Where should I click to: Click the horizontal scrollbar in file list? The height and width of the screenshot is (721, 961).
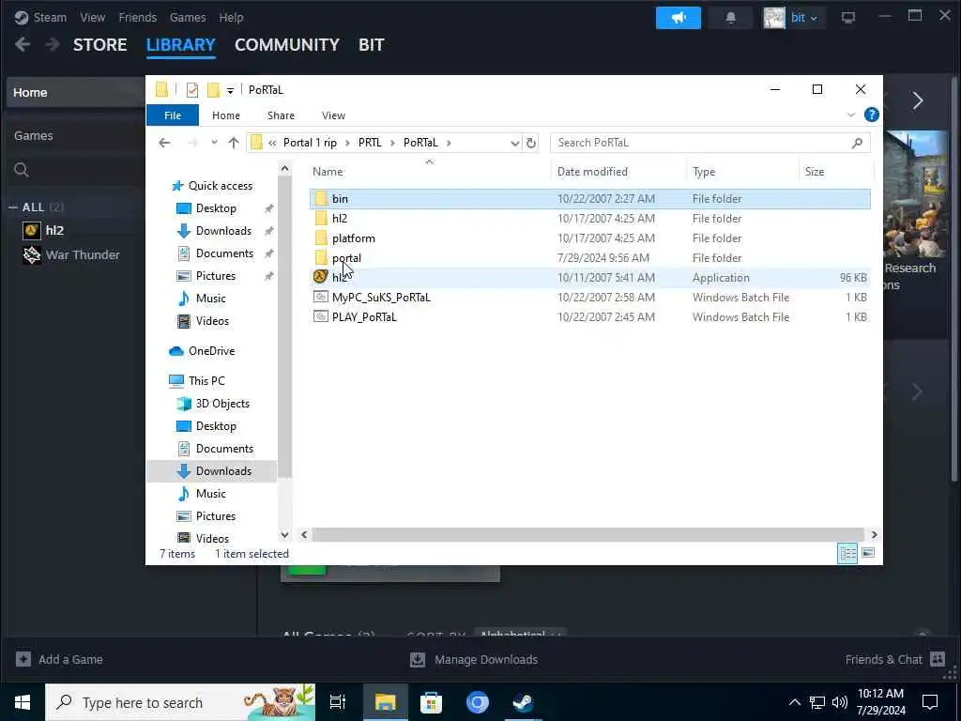coord(587,534)
